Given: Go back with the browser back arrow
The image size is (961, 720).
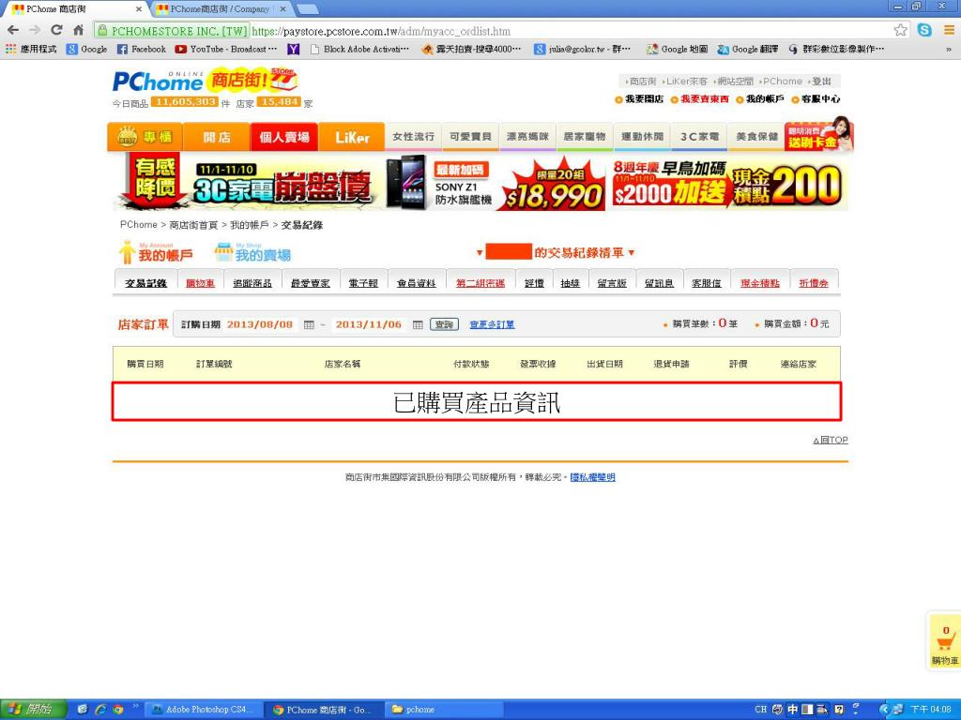Looking at the screenshot, I should click(13, 29).
